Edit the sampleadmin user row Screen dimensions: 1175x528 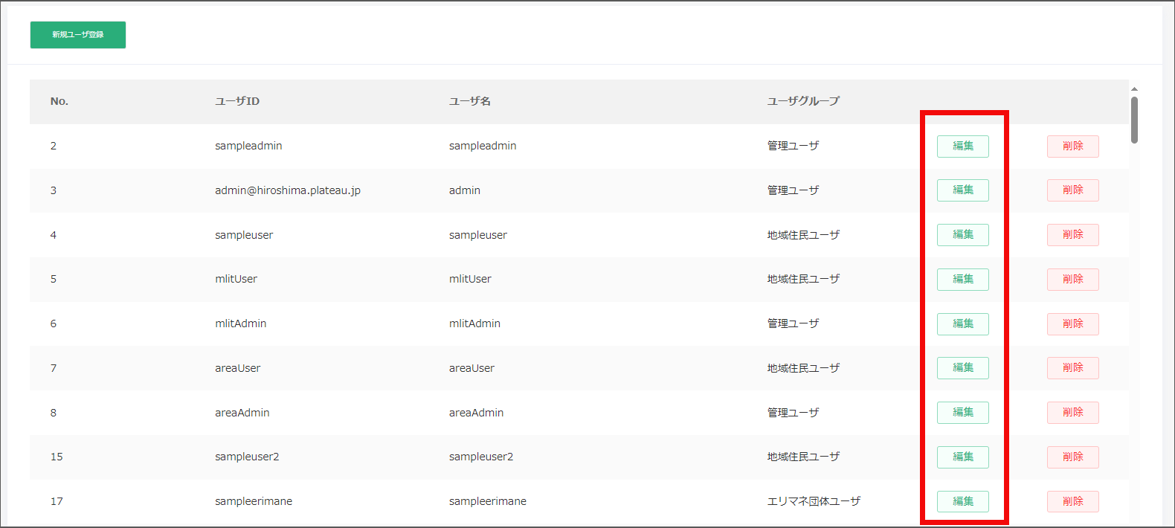[962, 146]
